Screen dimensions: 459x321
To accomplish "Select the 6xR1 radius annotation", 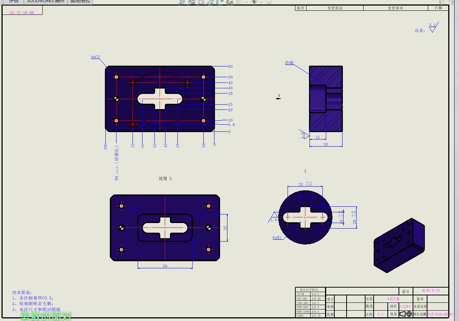I will point(277,238).
